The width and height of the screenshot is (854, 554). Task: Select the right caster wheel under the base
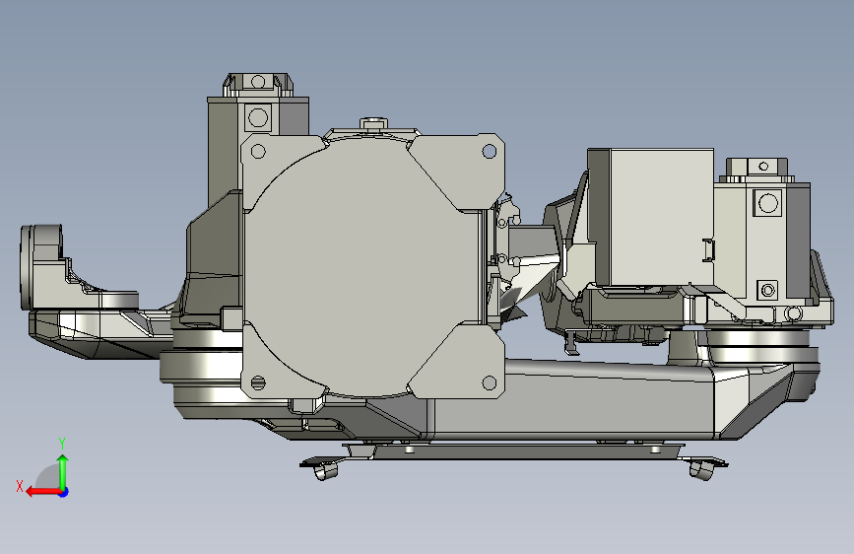pos(701,469)
